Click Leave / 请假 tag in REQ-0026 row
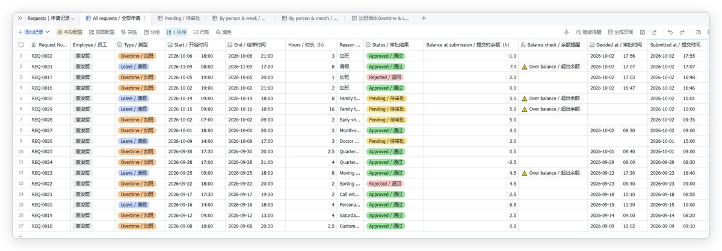The image size is (722, 251). [133, 141]
